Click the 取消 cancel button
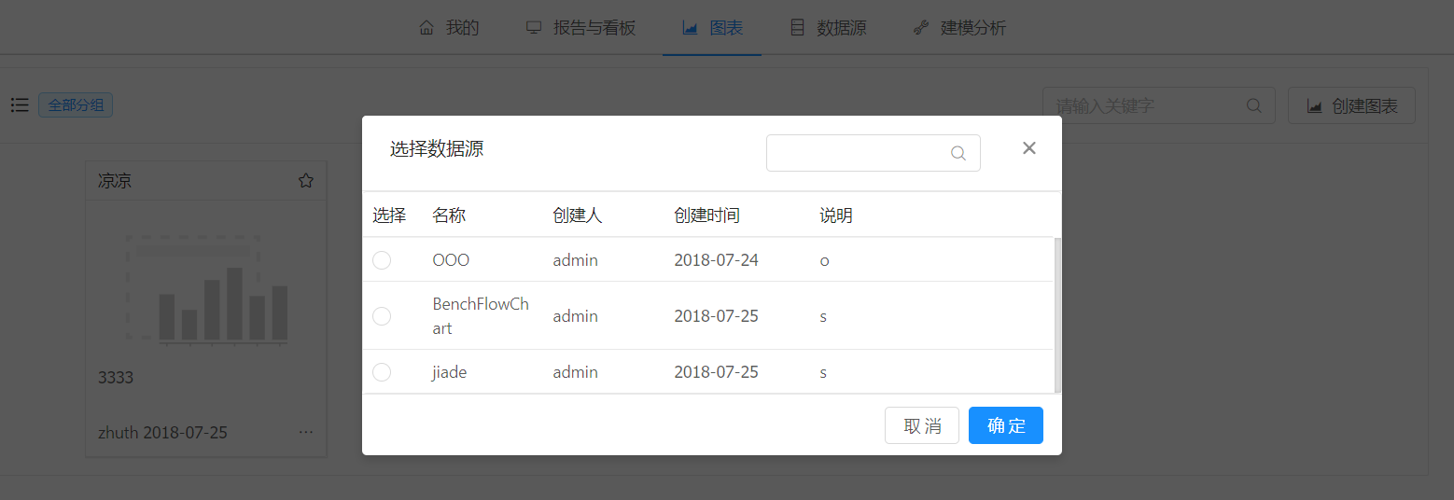Screen dimensions: 1454x500 click(x=922, y=426)
